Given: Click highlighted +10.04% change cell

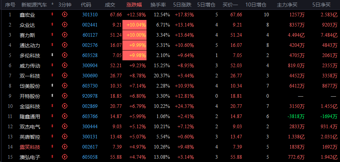Looking at the screenshot, I should tap(134, 25).
